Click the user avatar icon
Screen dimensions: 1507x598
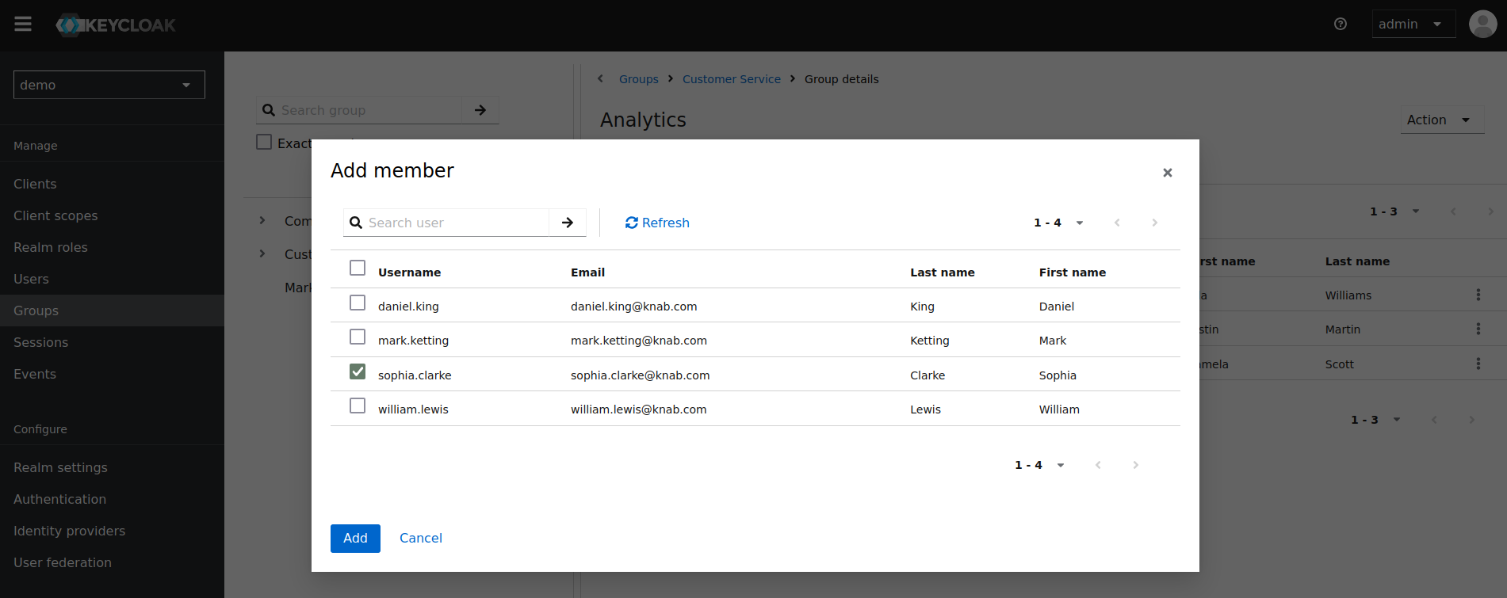(x=1482, y=24)
